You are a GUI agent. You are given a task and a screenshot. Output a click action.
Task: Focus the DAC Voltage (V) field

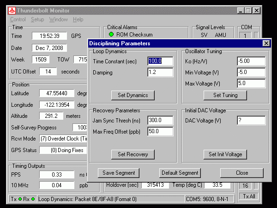251,121
